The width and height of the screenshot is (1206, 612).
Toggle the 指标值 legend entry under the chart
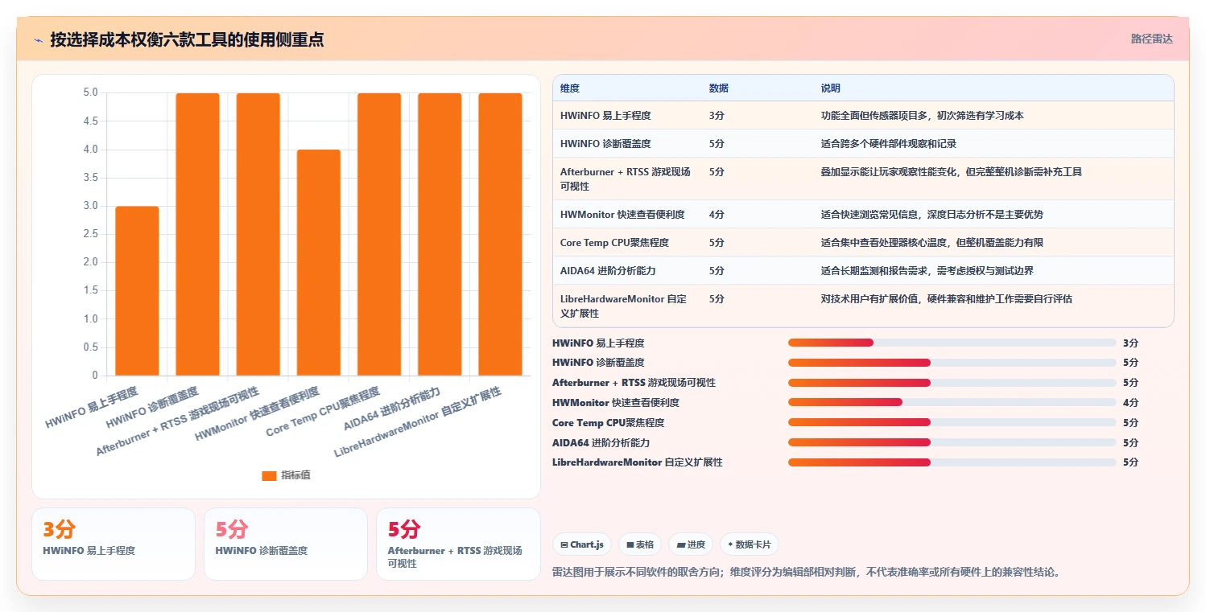[x=286, y=475]
